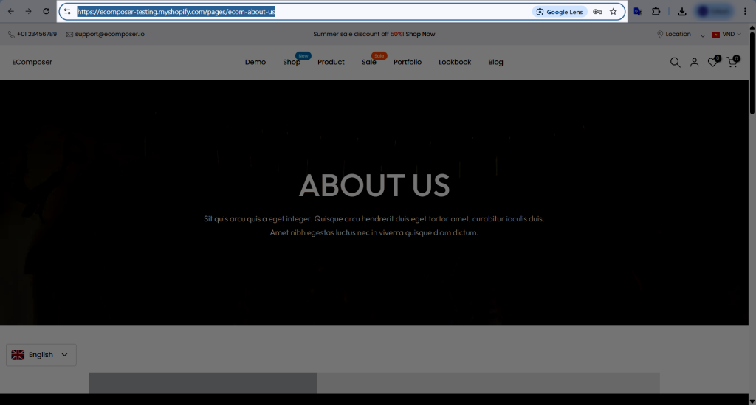Click the scrollbar down arrow
This screenshot has height=405, width=756.
[752, 401]
